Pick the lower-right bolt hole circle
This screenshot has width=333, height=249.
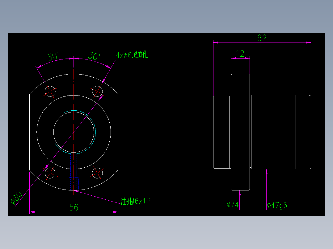[x=97, y=173]
